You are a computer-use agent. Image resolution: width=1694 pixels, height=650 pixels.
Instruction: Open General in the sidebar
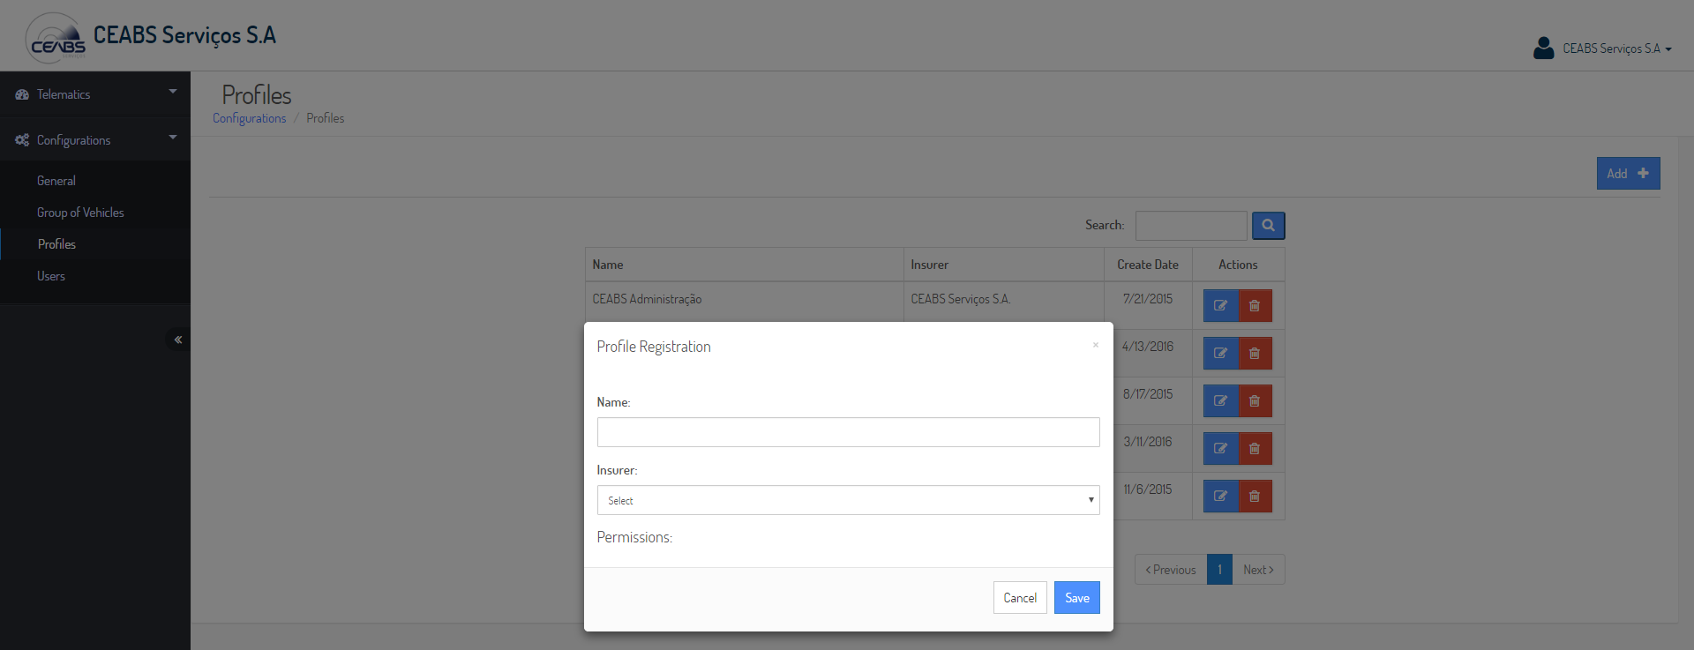(95, 181)
